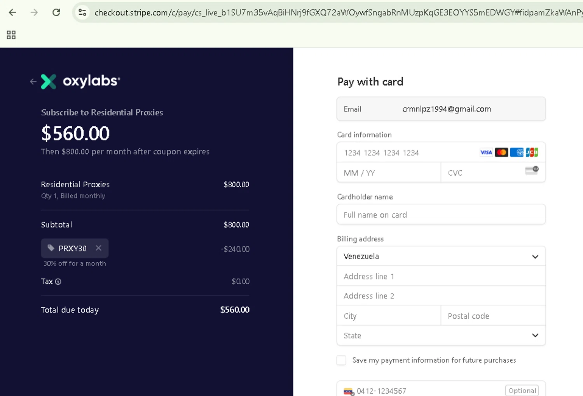Focus the CVC field

(493, 173)
